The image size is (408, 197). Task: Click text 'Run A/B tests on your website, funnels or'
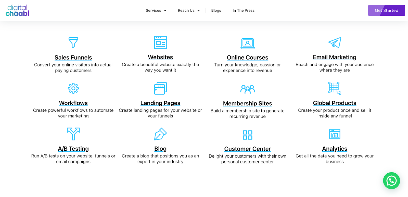tap(73, 156)
